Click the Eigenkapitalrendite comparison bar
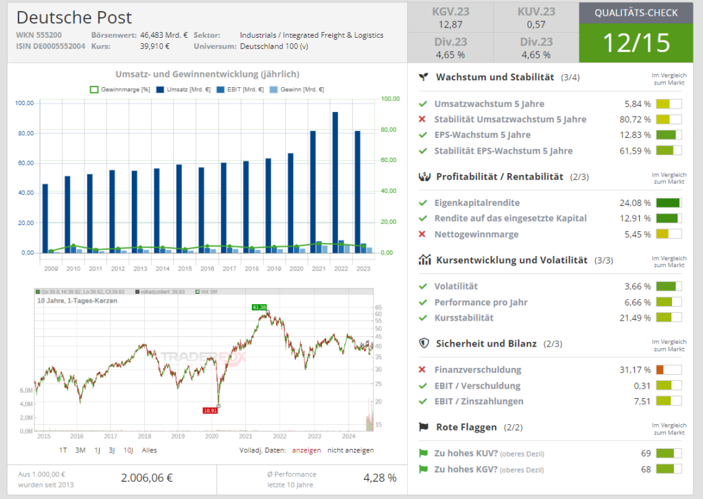Image resolution: width=703 pixels, height=499 pixels. point(669,203)
